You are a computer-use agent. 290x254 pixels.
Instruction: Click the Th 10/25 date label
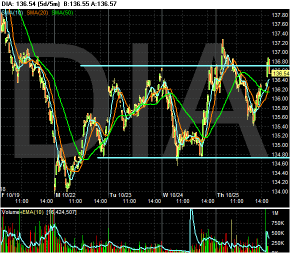point(228,195)
